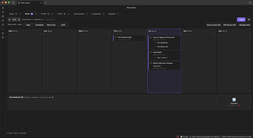
Task: Click the Todo filter button
Action: pos(63,25)
